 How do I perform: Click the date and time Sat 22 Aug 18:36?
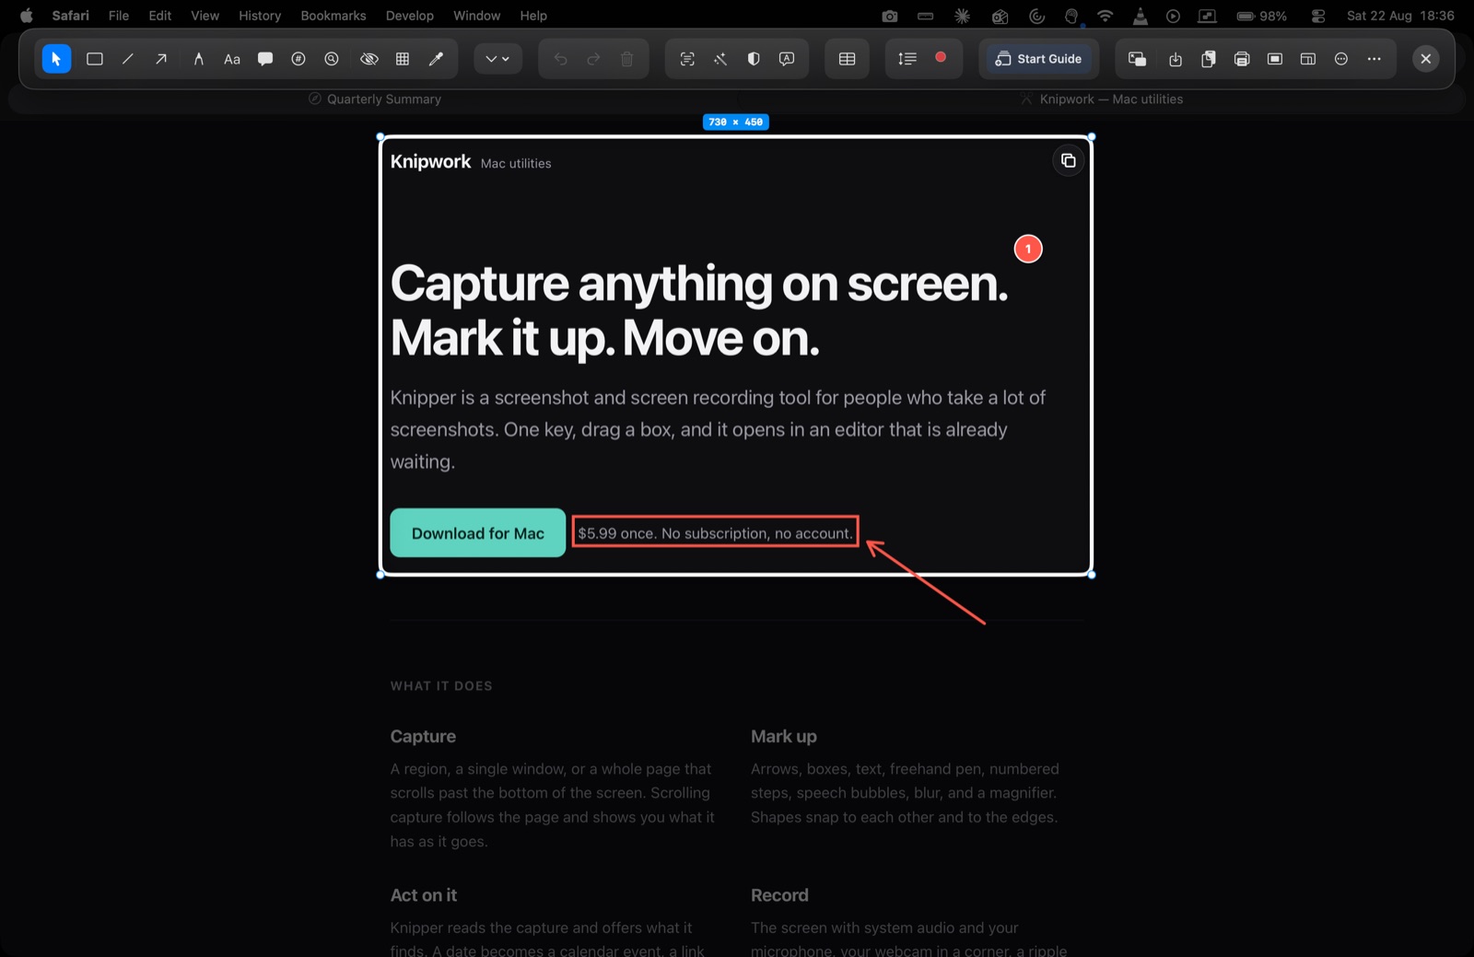tap(1400, 16)
